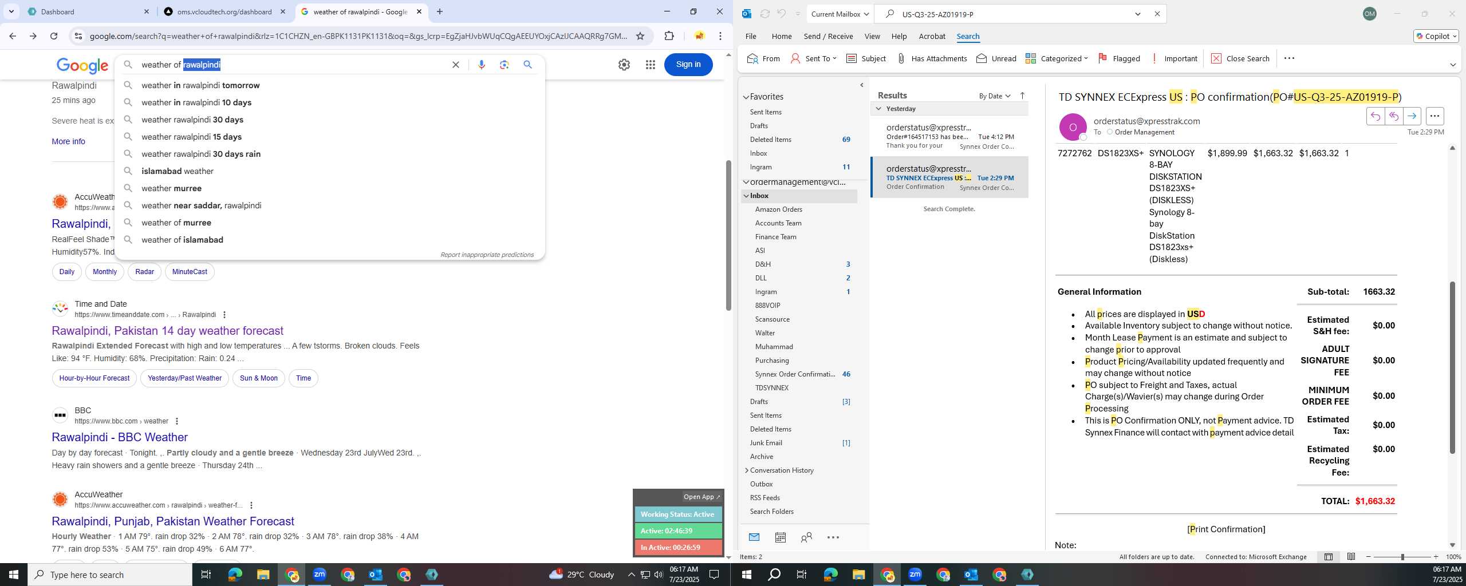Open the Outlook File menu
1466x586 pixels.
click(x=751, y=36)
